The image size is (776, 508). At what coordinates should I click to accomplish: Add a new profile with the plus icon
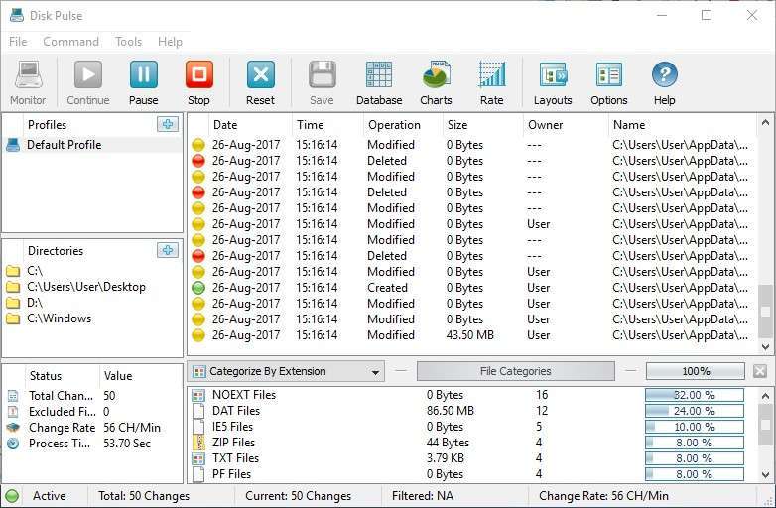(x=168, y=124)
